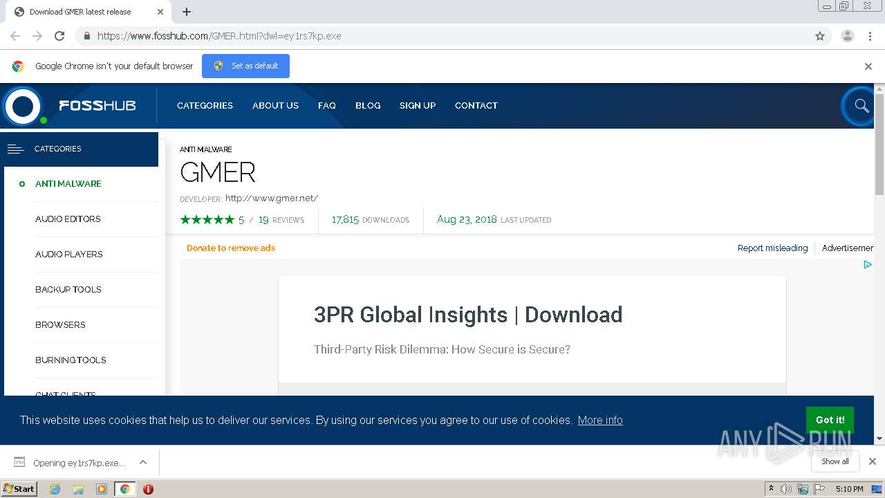Image resolution: width=885 pixels, height=498 pixels.
Task: Click the scrollbar down arrow
Action: click(x=879, y=439)
